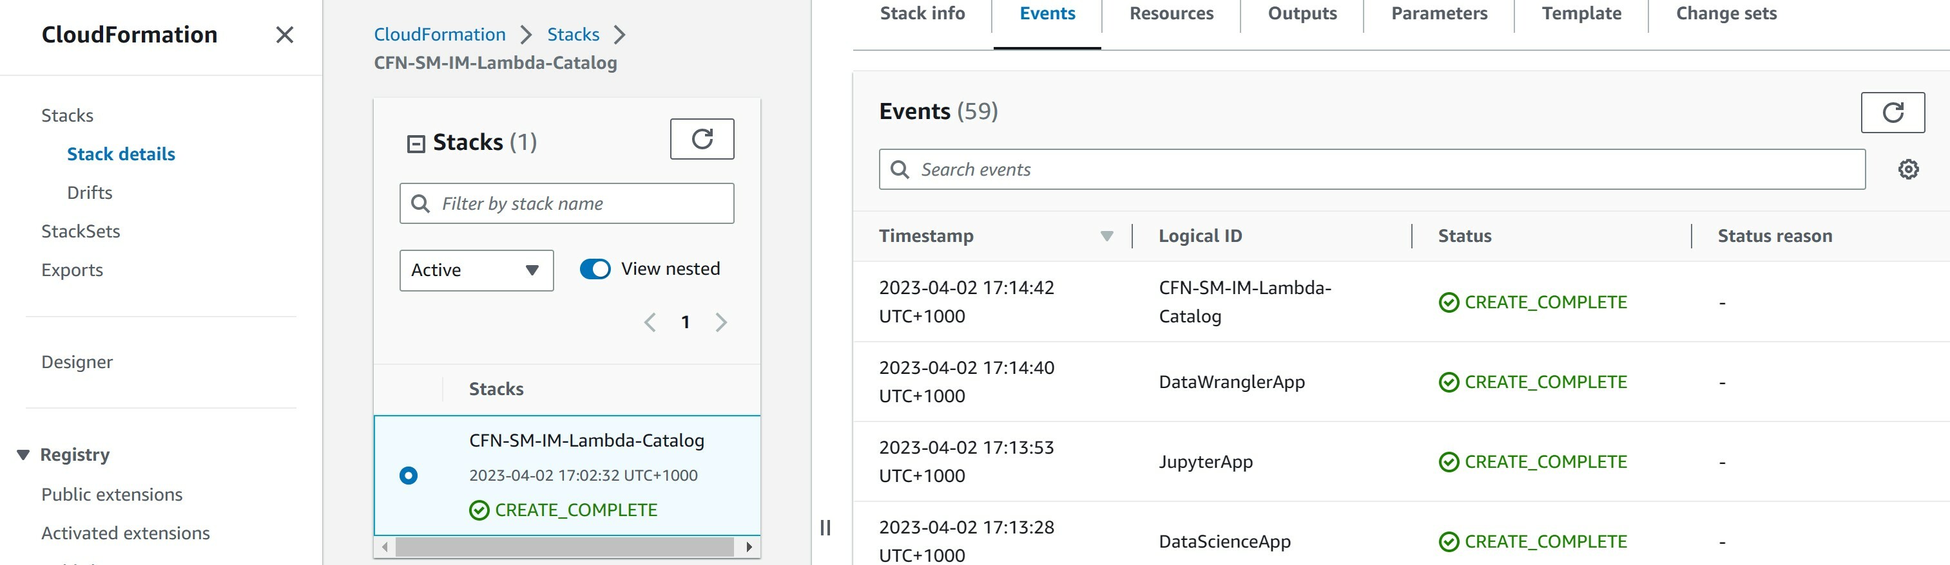Click stacks list scrollbar right arrow
This screenshot has width=1950, height=565.
749,547
